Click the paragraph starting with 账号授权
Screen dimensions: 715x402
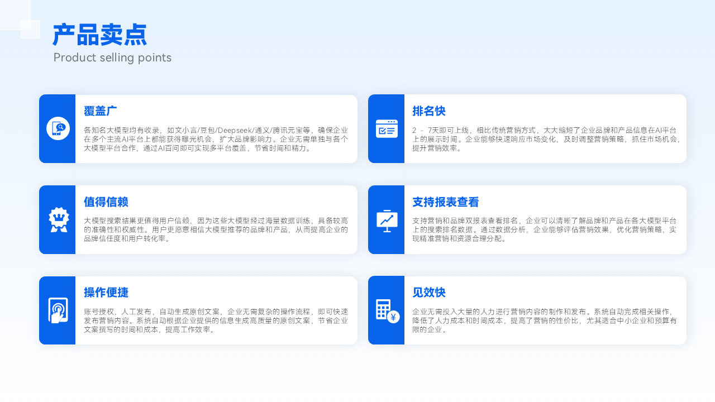(x=216, y=320)
